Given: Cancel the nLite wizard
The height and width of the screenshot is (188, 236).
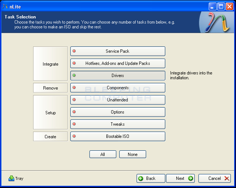Looking at the screenshot, I should pyautogui.click(x=215, y=178).
